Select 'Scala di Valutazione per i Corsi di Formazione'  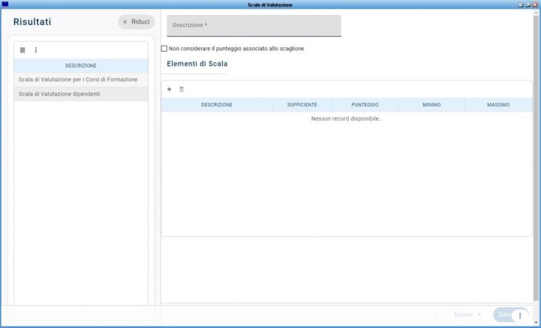pyautogui.click(x=78, y=80)
